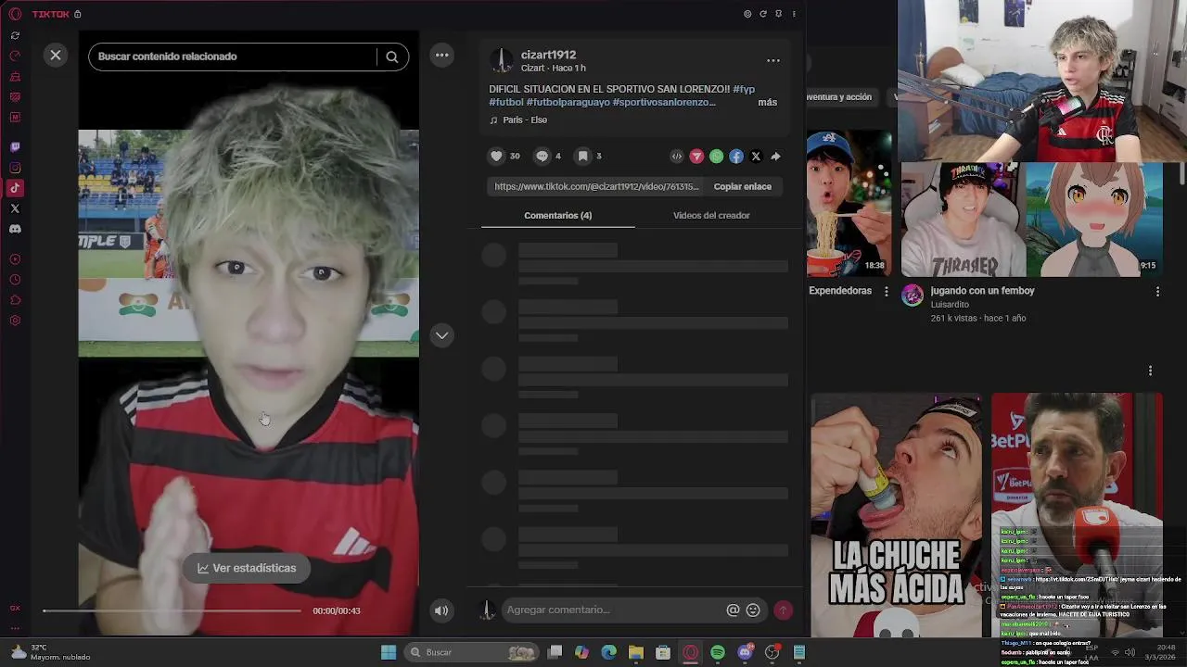This screenshot has width=1187, height=667.
Task: Go to next video with down chevron
Action: pyautogui.click(x=442, y=335)
